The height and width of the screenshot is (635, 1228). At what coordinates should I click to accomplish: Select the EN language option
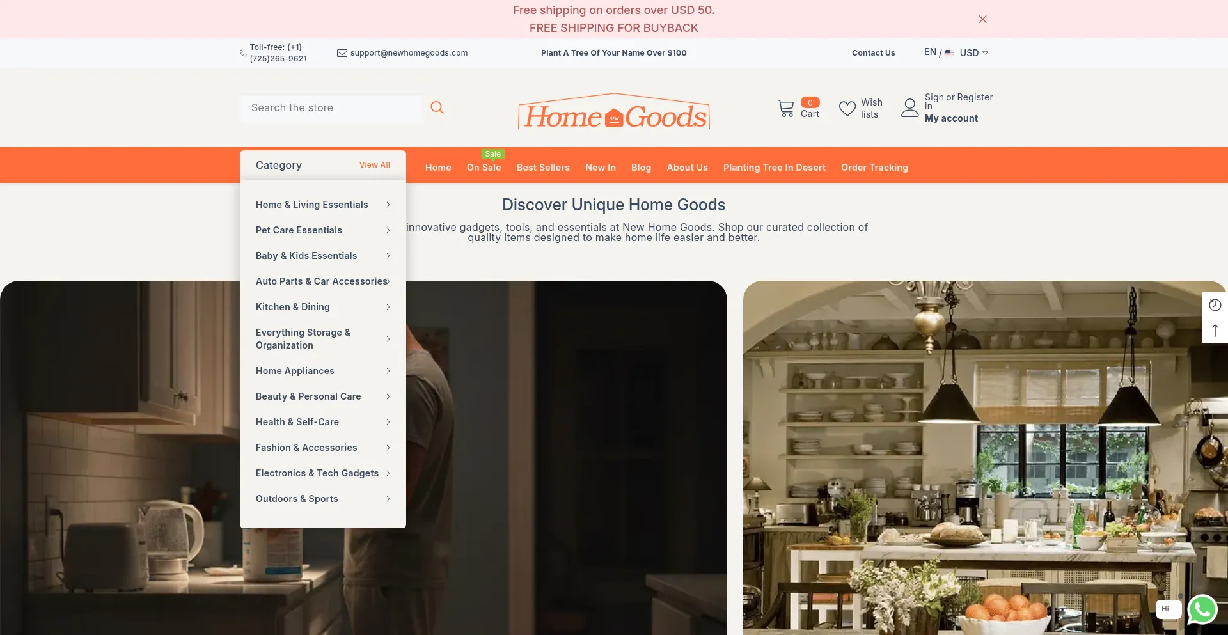(x=930, y=52)
